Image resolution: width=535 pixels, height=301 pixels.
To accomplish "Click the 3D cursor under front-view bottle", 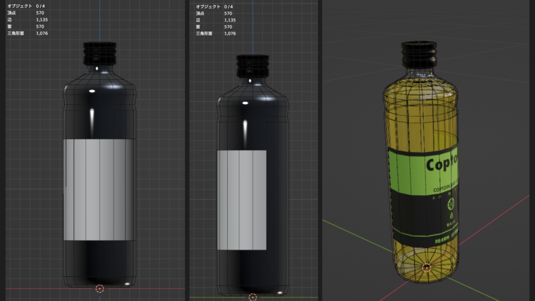I will [100, 288].
